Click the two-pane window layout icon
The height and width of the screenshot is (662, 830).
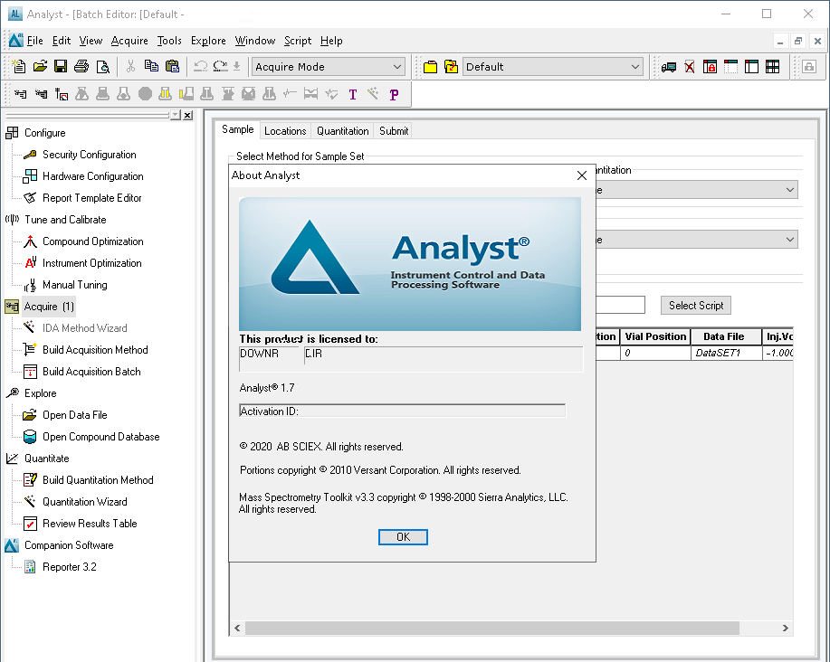tap(751, 67)
